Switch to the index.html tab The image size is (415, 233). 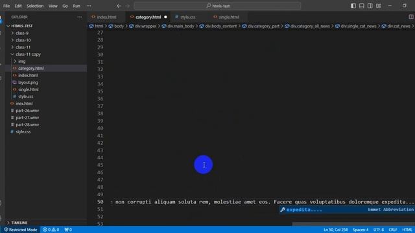pos(106,17)
